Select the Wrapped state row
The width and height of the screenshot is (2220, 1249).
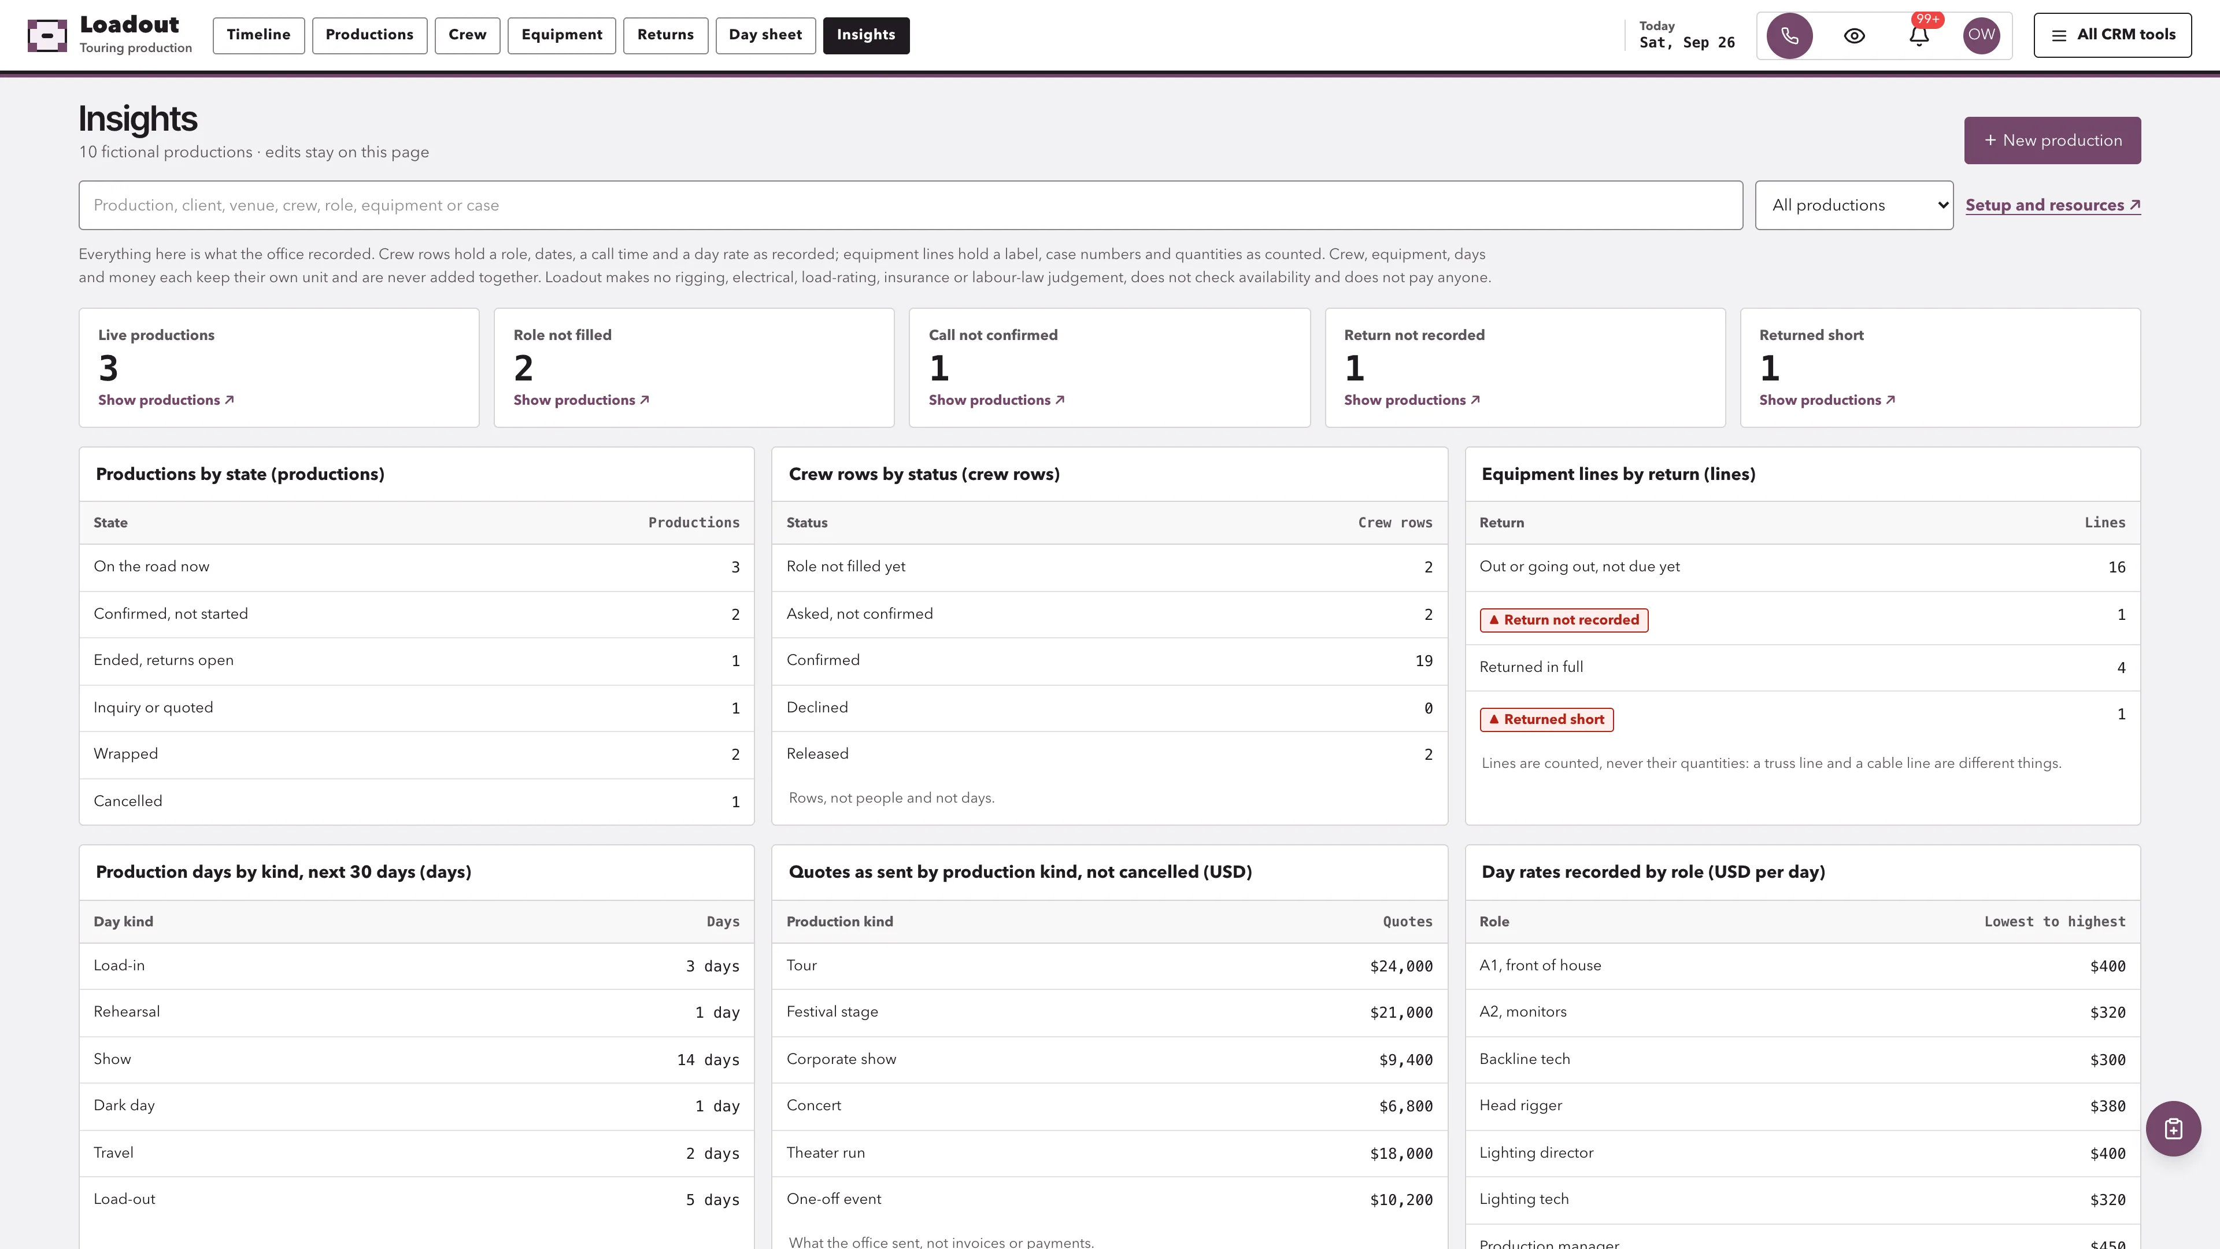416,754
